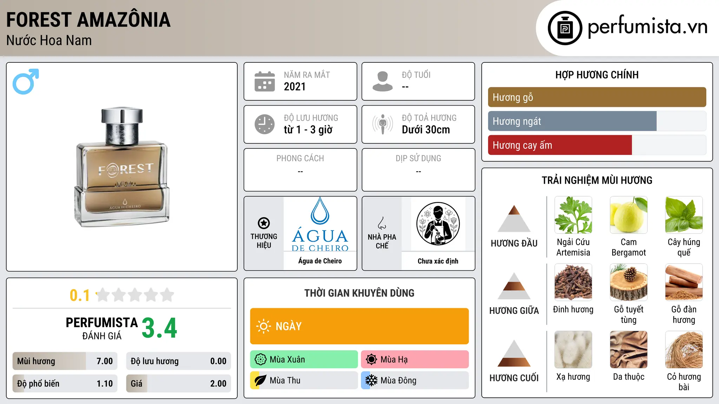Click the sillage icon beside Độ toả hương
This screenshot has width=719, height=404.
point(383,124)
